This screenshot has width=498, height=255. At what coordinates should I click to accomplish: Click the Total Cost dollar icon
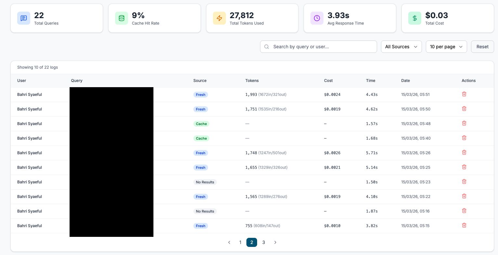(415, 18)
